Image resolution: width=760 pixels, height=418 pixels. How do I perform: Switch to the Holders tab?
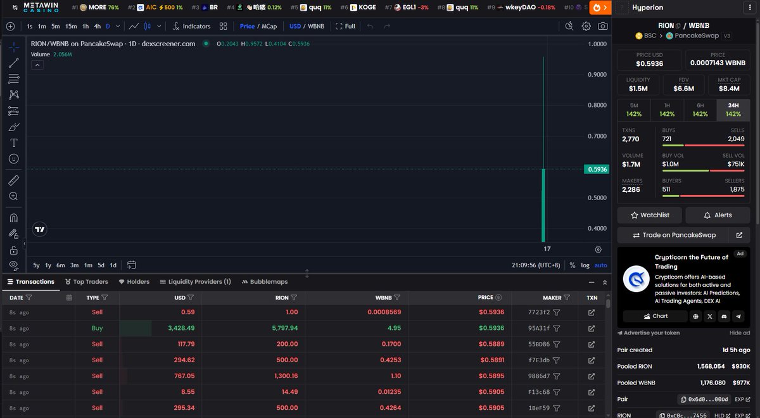(x=134, y=282)
